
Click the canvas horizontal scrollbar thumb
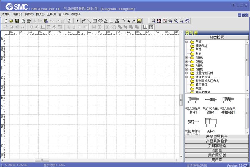coord(42,160)
